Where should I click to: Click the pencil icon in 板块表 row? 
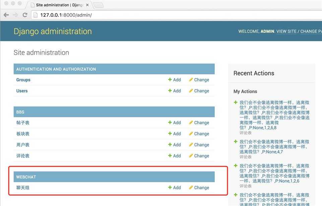191,134
